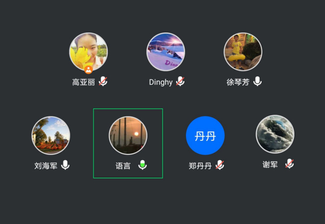
Task: Open Dinghy's snowy sunset avatar
Action: (166, 52)
